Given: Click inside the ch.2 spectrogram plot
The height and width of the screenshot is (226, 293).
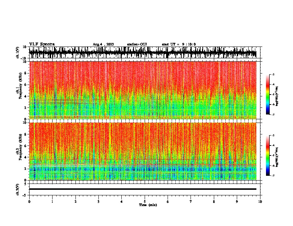Looking at the screenshot, I should (x=143, y=151).
